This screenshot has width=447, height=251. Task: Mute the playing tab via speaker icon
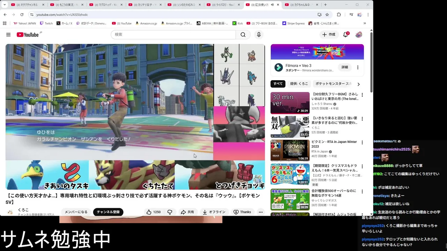(272, 5)
